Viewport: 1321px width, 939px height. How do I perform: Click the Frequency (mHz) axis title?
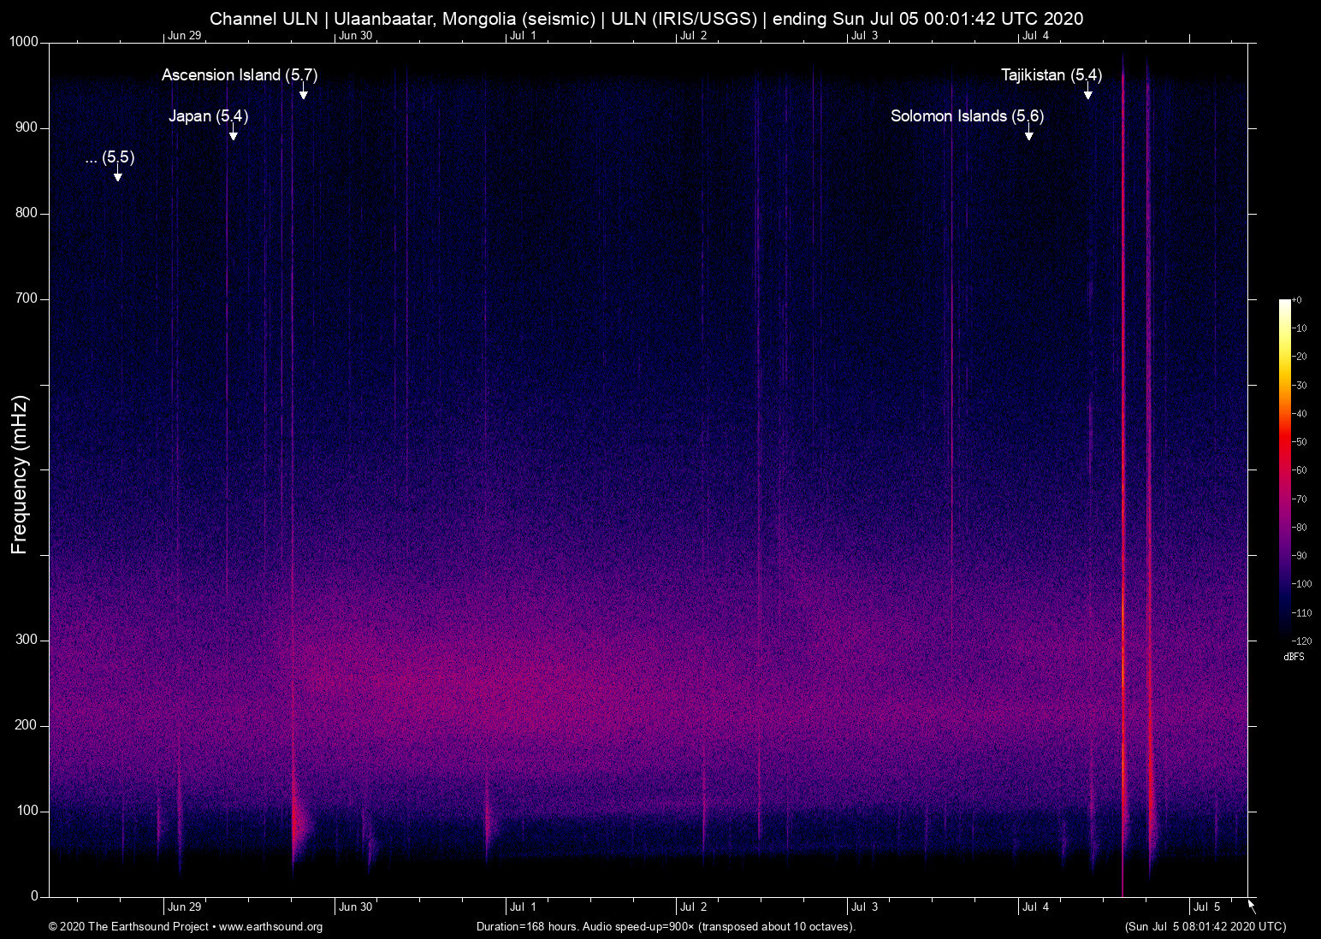(x=19, y=469)
